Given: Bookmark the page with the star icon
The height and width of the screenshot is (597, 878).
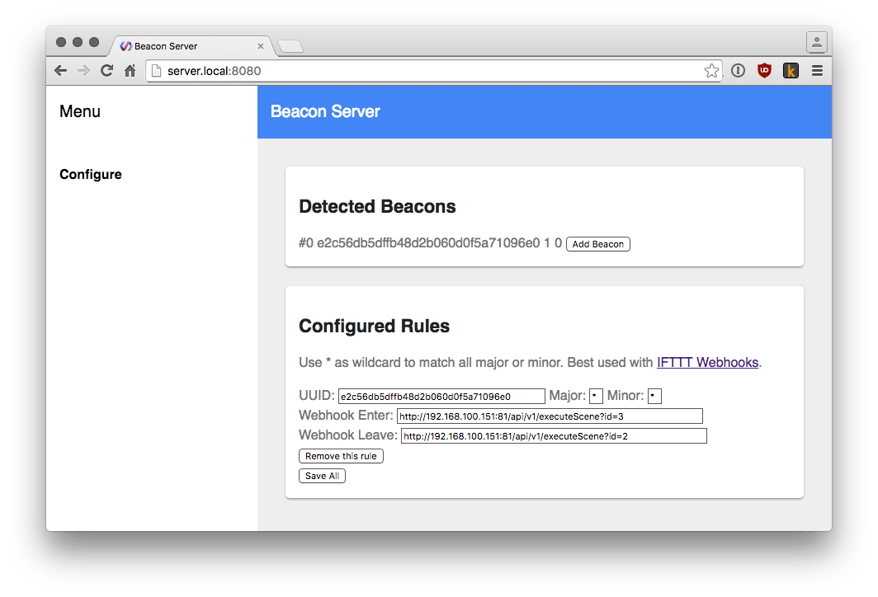Looking at the screenshot, I should tap(711, 70).
